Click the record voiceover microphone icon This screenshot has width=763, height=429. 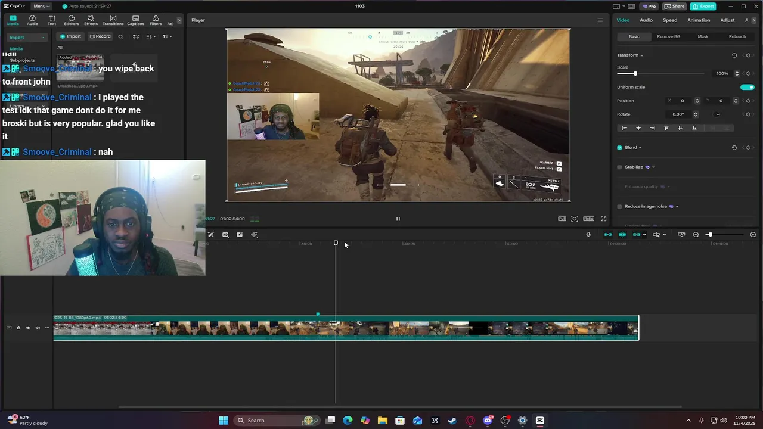coord(588,235)
